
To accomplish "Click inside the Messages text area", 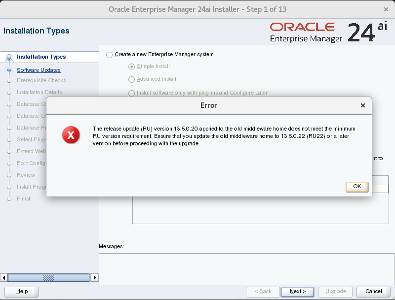I will pos(246,269).
